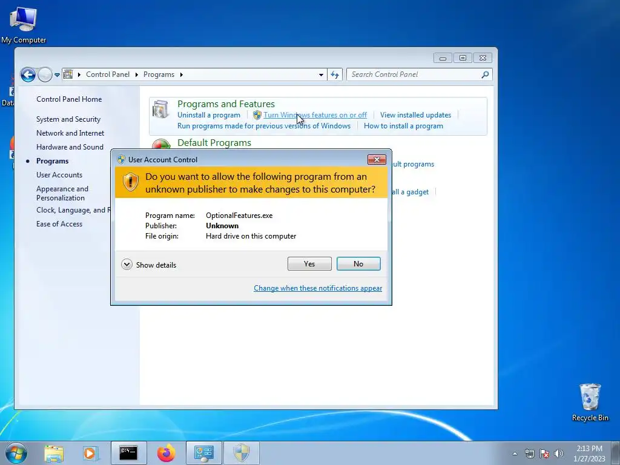The width and height of the screenshot is (620, 465).
Task: Open Appearance and Personalization category
Action: [x=62, y=193]
